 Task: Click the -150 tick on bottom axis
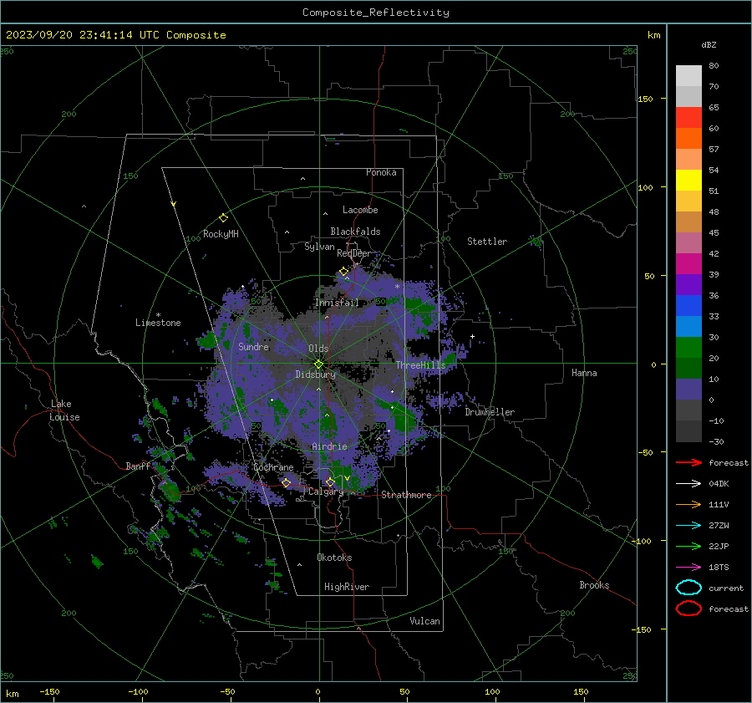point(49,691)
